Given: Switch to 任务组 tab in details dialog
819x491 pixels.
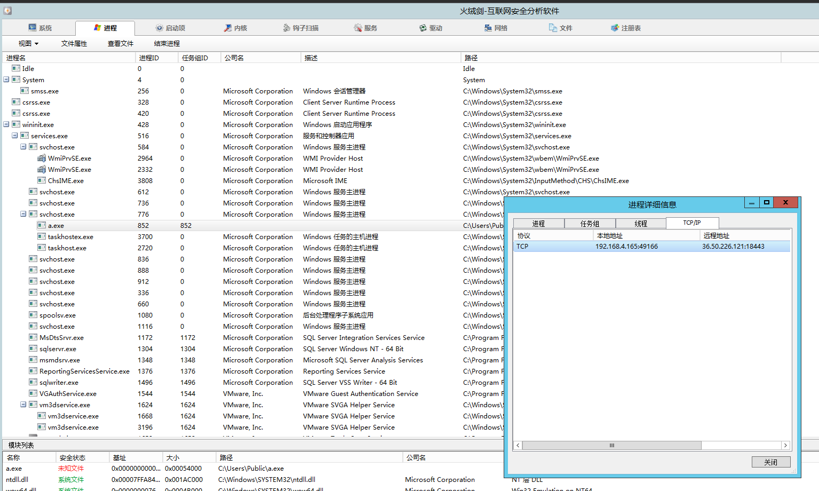Looking at the screenshot, I should click(x=590, y=224).
